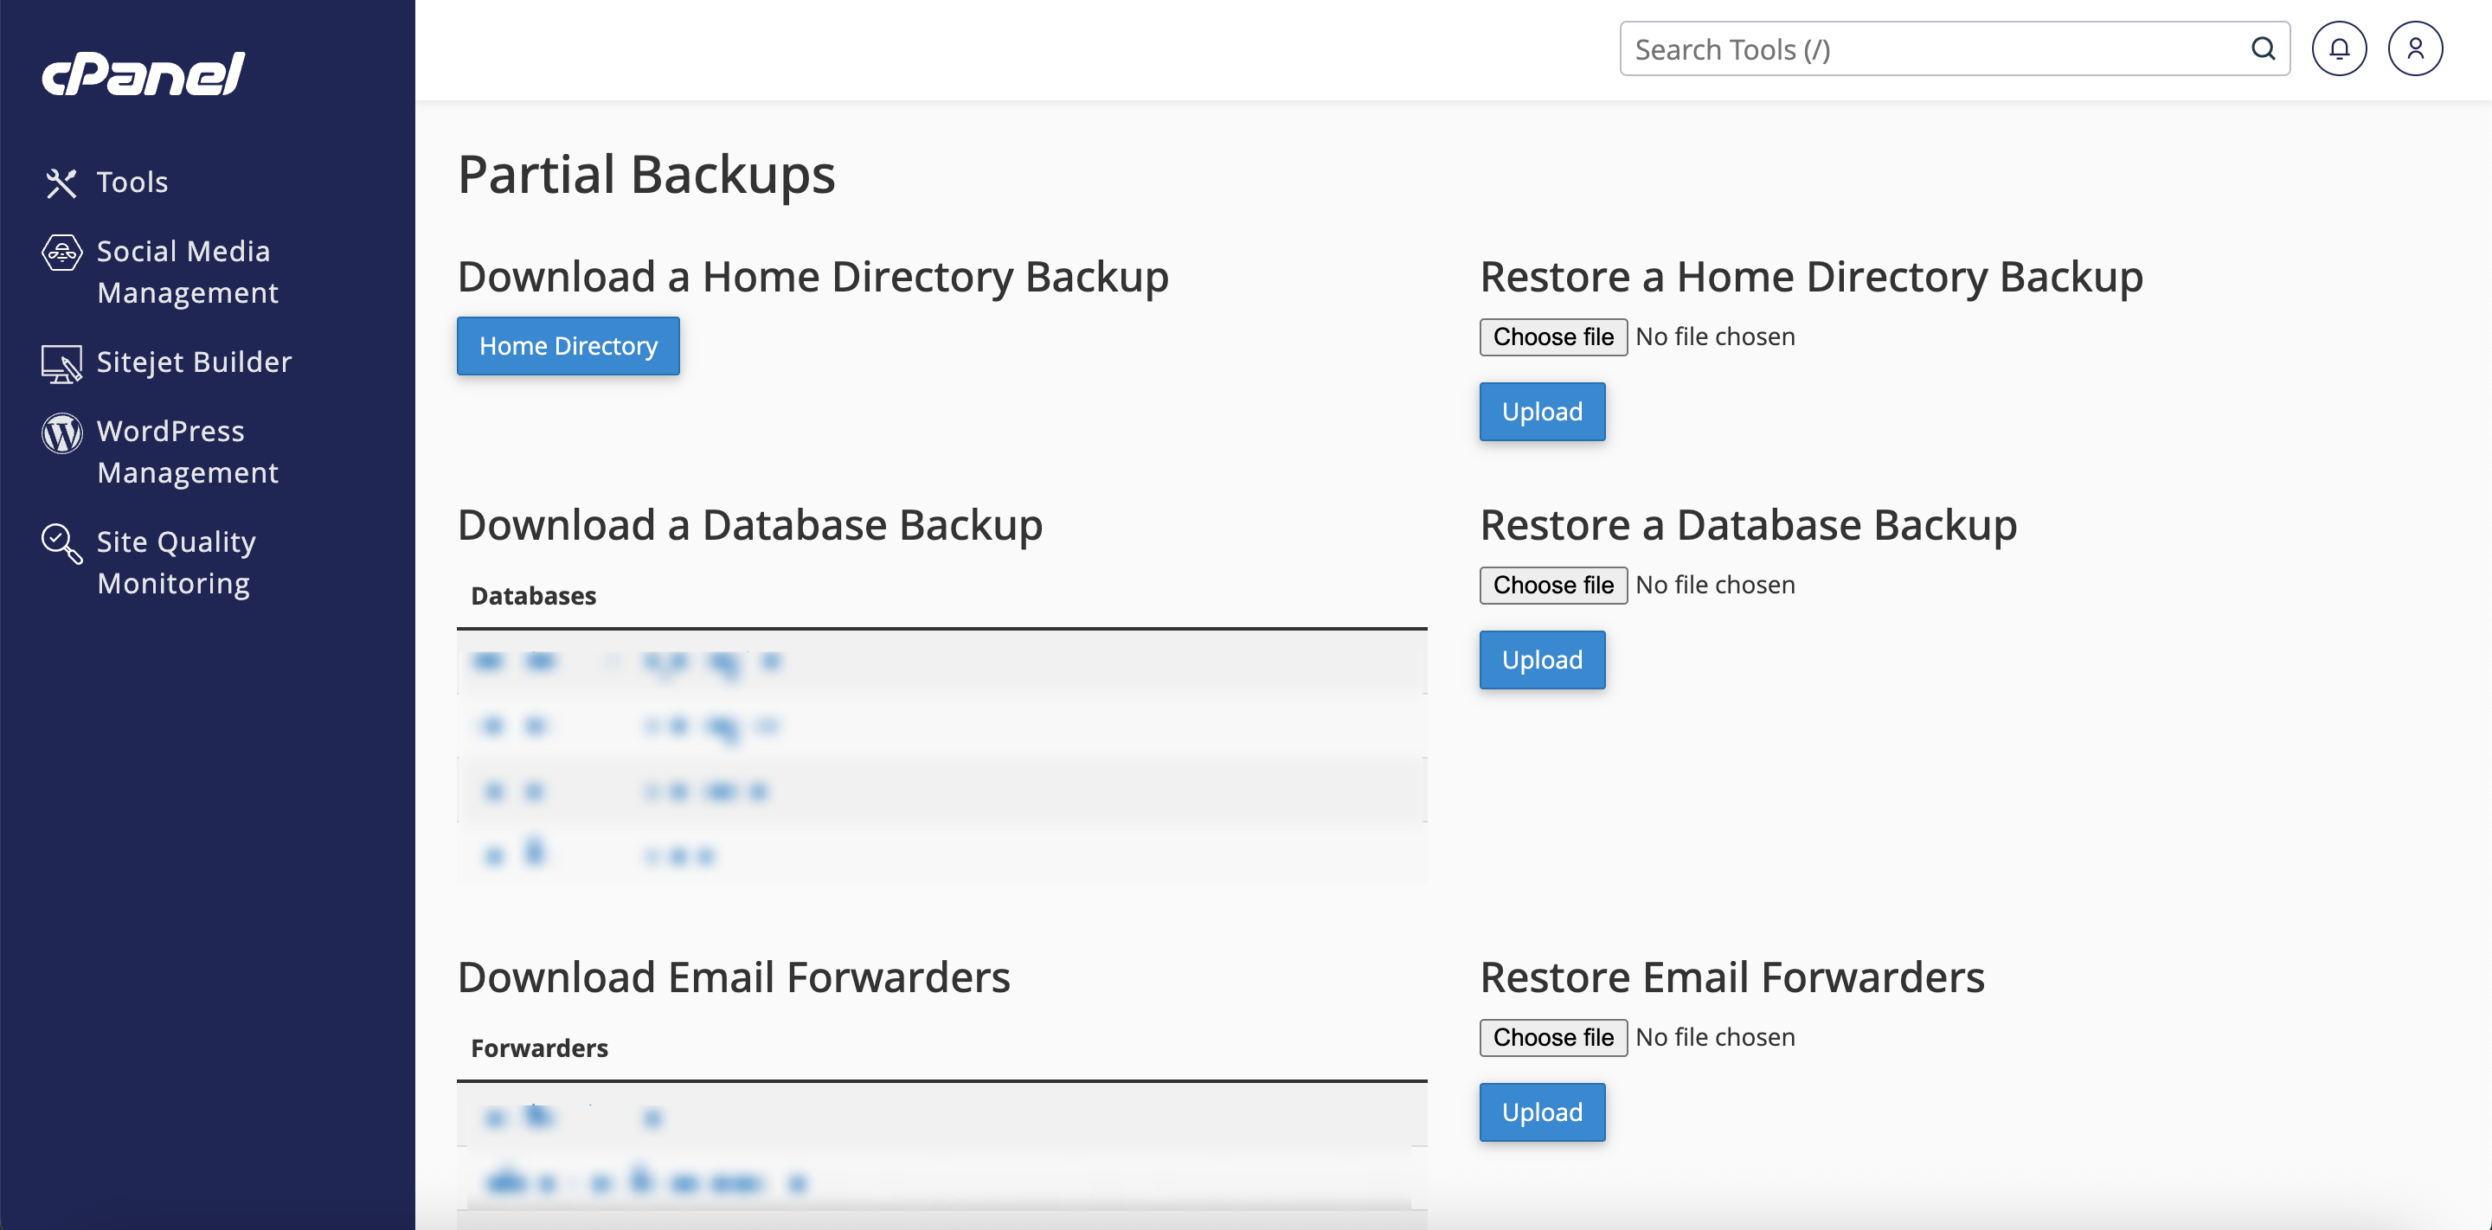This screenshot has height=1230, width=2492.
Task: Upload the Home Directory backup file
Action: (1541, 412)
